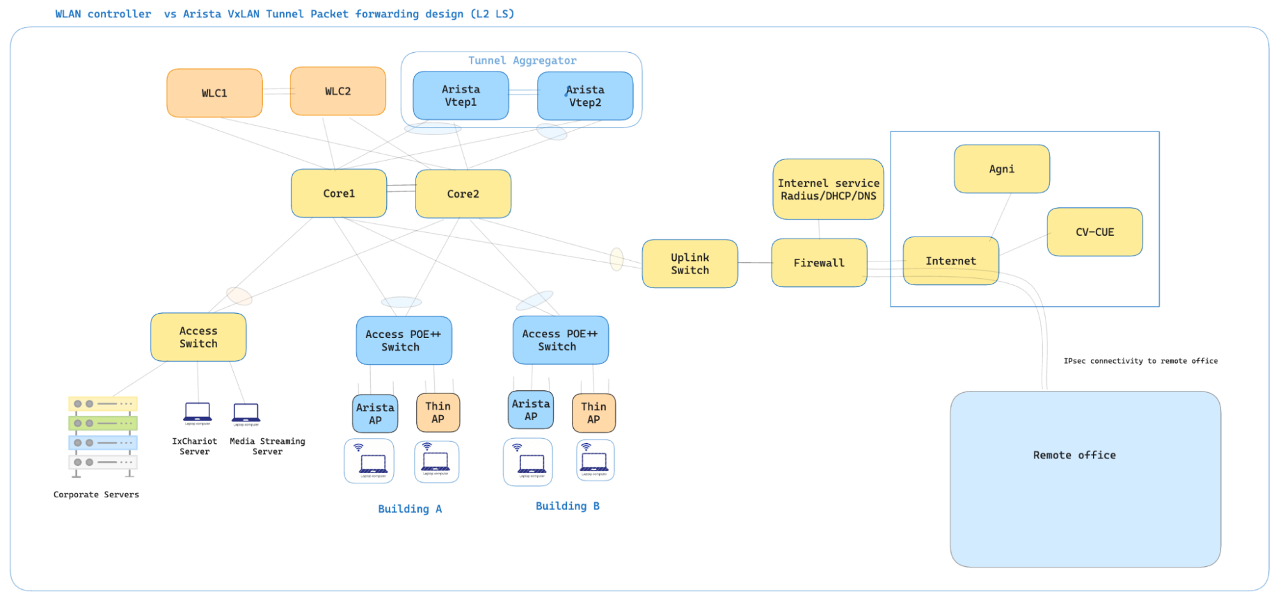Image resolution: width=1276 pixels, height=593 pixels.
Task: Expand the Tunnel Aggregator group
Action: [522, 61]
